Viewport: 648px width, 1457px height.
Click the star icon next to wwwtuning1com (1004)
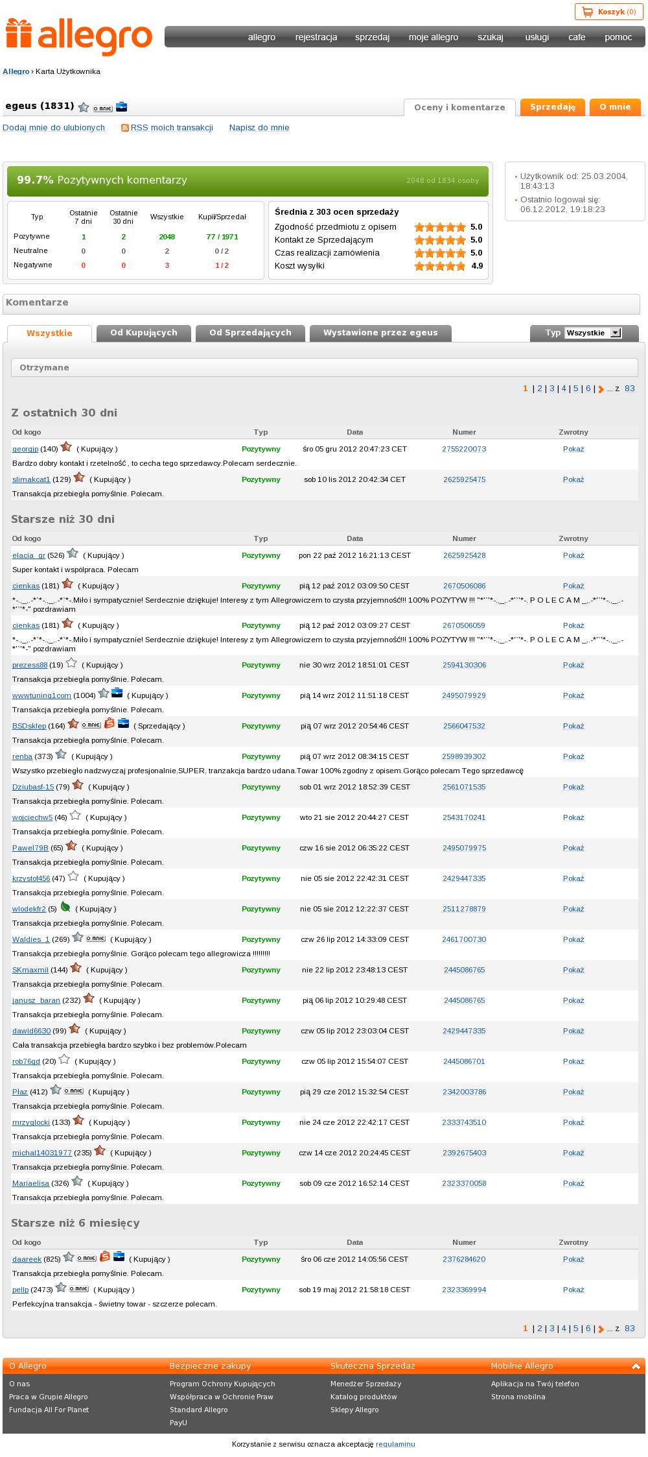coord(104,693)
